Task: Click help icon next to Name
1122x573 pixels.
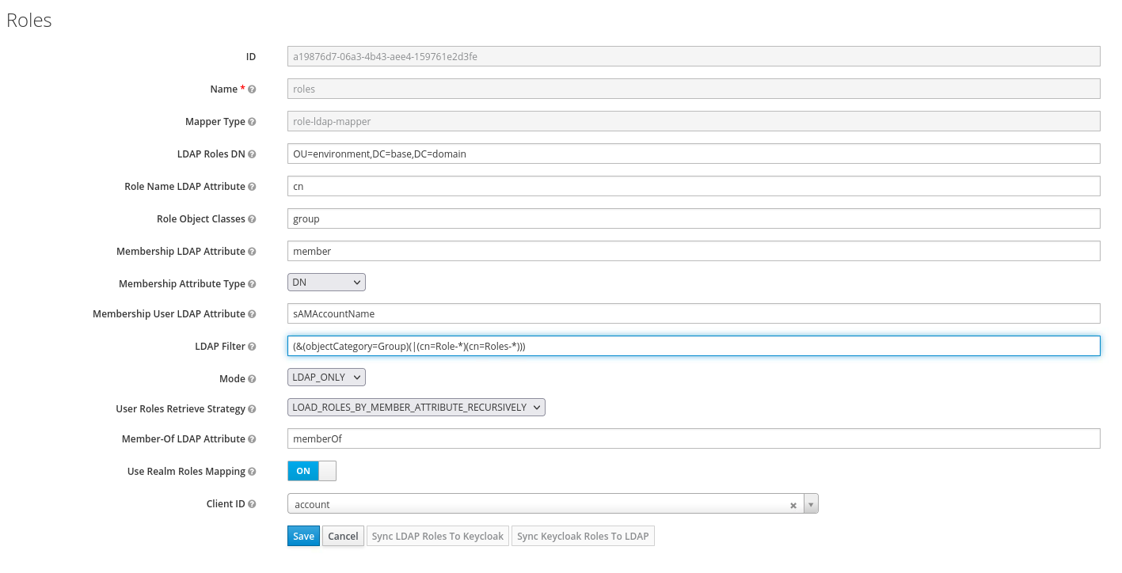Action: [252, 89]
